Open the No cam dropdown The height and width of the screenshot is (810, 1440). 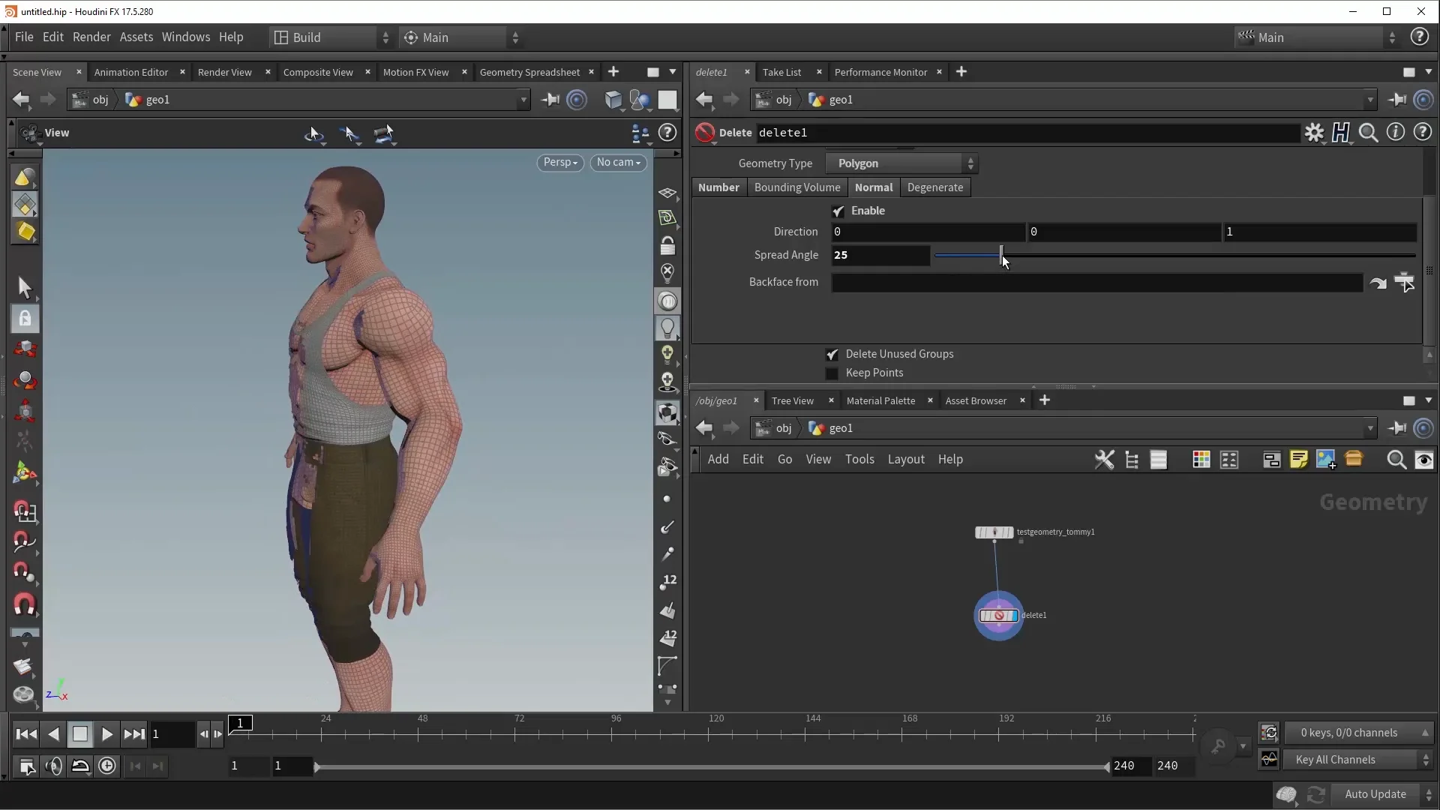point(618,163)
